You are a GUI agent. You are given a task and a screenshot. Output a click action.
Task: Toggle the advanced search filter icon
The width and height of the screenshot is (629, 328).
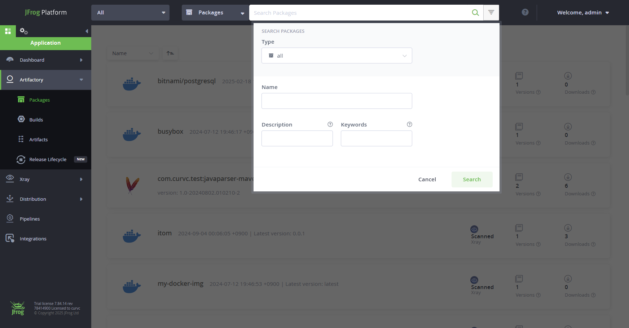(x=491, y=13)
